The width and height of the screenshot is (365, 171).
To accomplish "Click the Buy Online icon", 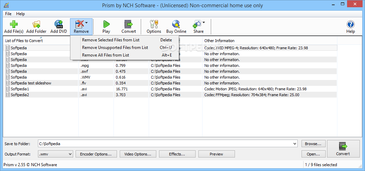I will pos(176,24).
